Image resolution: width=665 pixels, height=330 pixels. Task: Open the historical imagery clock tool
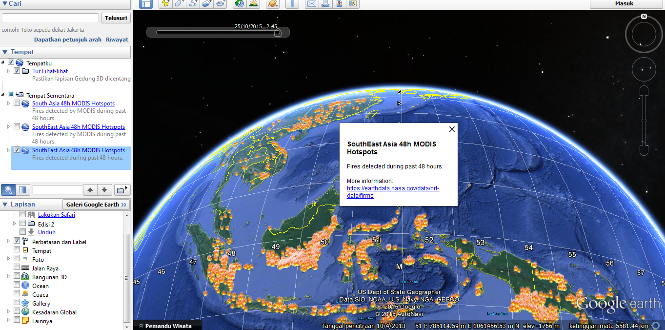(x=239, y=4)
